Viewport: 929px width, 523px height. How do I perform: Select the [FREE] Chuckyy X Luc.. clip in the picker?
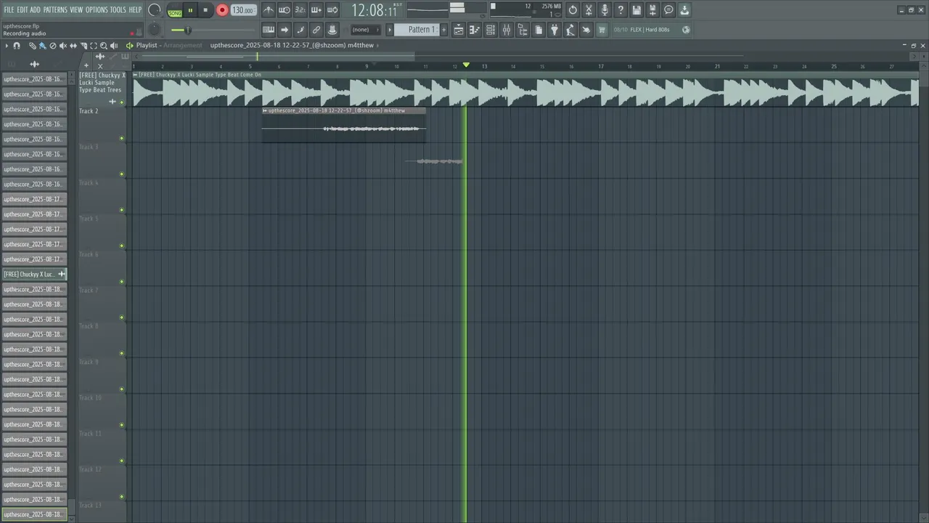(34, 274)
